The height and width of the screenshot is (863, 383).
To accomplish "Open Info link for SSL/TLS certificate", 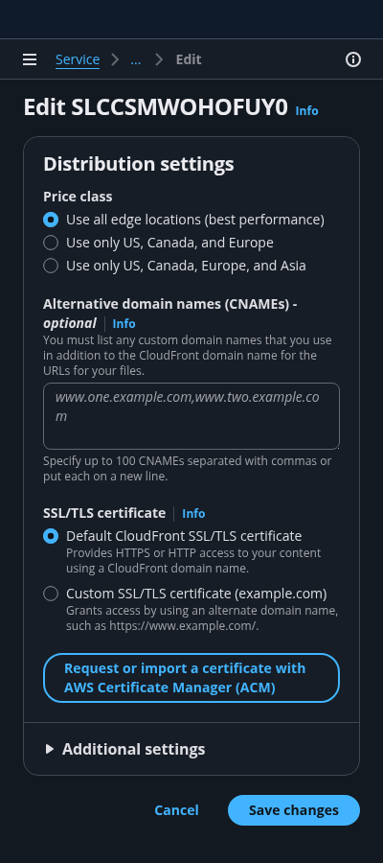I will [x=193, y=514].
